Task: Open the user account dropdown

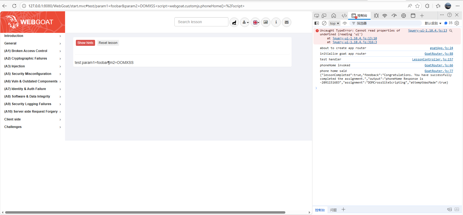Action: point(245,22)
